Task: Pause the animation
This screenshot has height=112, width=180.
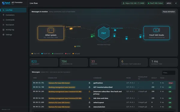Action: click(169, 12)
